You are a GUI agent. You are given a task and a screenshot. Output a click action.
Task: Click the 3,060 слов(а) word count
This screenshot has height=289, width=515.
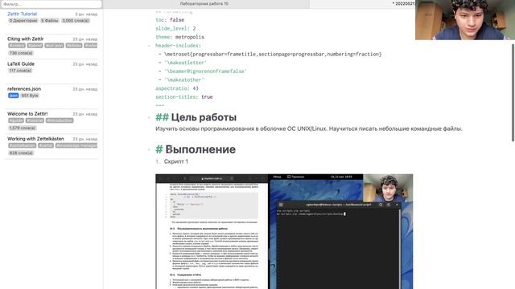[76, 20]
